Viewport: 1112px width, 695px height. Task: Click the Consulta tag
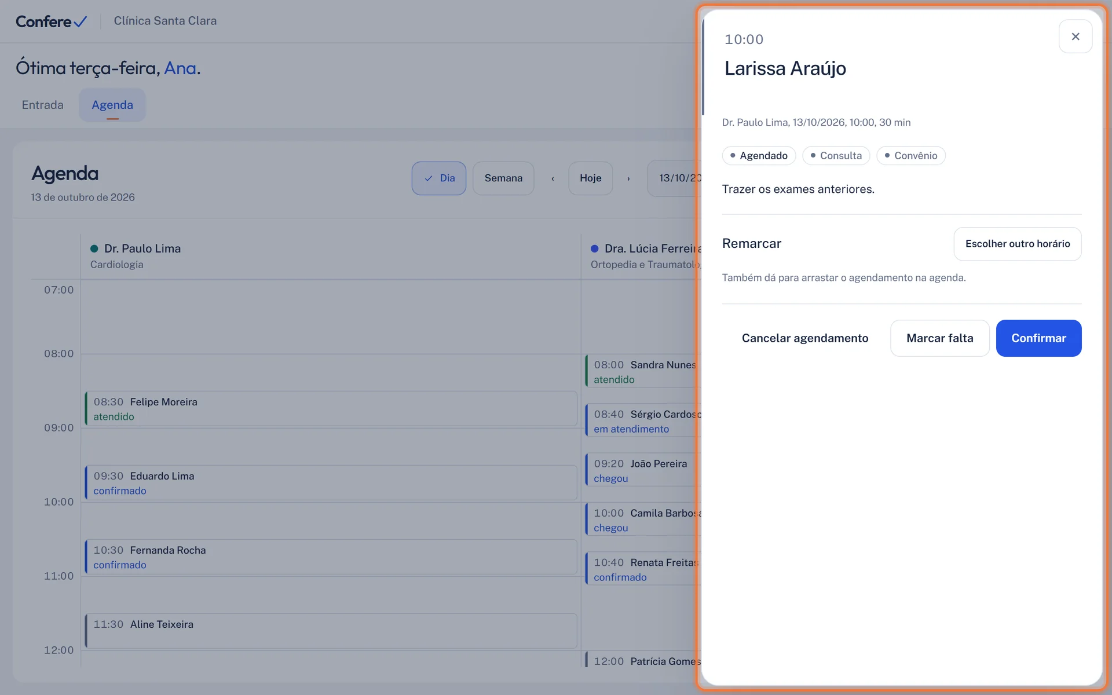click(836, 156)
